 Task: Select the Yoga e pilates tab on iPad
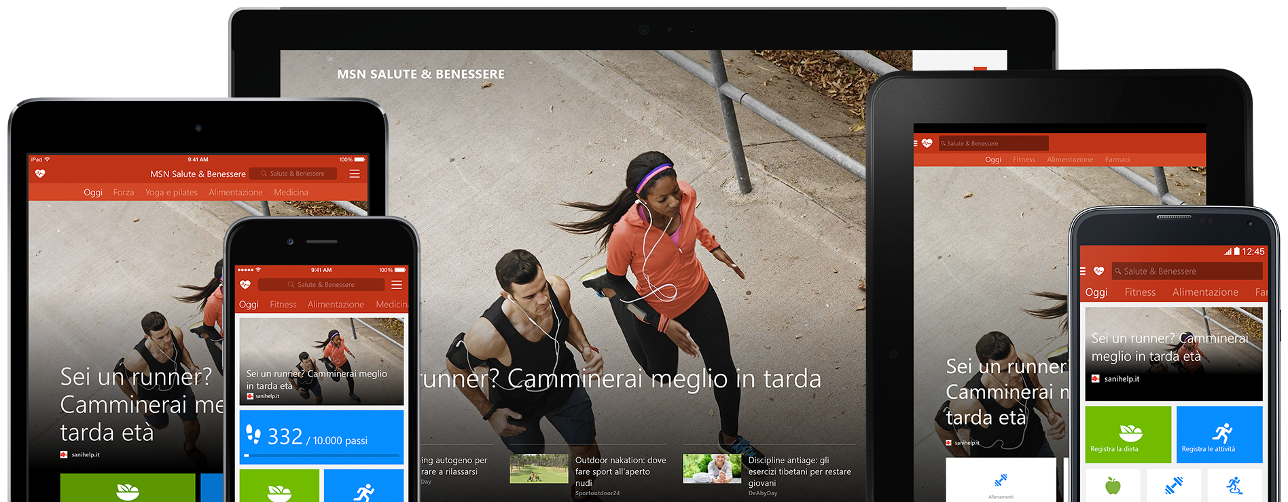171,193
